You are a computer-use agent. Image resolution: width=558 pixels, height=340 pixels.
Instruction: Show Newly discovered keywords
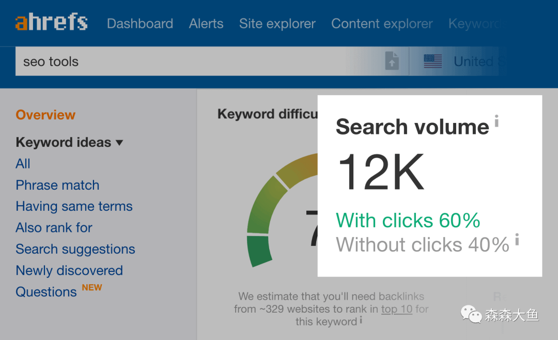(69, 270)
